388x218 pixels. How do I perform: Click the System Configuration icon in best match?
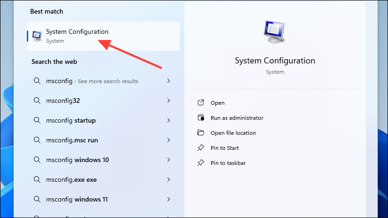pyautogui.click(x=37, y=36)
